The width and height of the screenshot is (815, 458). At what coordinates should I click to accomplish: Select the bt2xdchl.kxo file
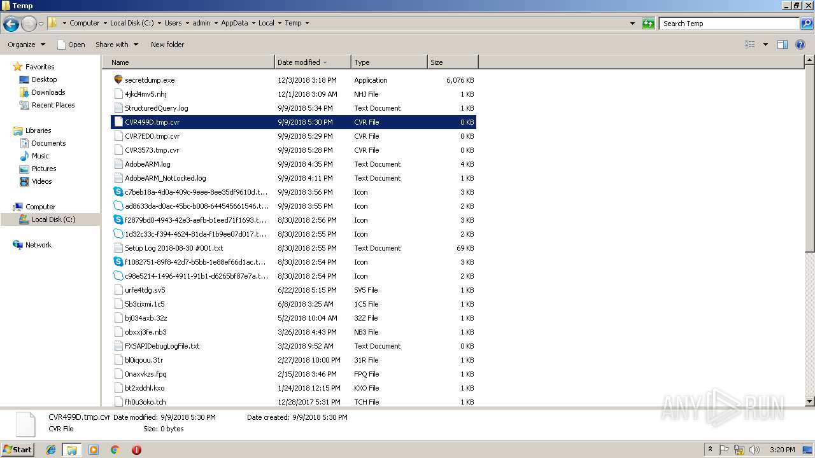pyautogui.click(x=294, y=388)
